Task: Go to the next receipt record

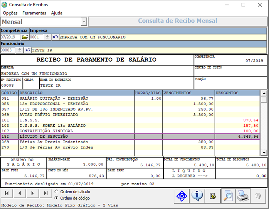Action: (33, 194)
